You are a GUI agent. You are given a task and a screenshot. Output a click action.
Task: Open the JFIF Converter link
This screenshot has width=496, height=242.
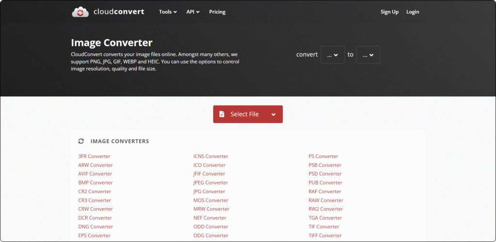pos(209,174)
